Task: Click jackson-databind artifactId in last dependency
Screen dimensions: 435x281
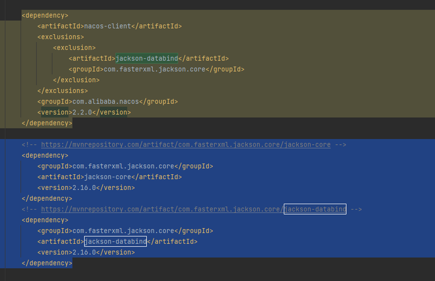Action: click(x=115, y=242)
